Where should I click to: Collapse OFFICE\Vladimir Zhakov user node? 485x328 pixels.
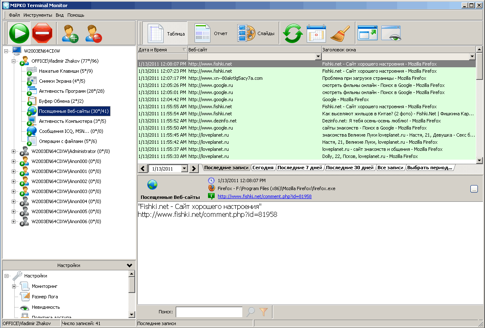(x=14, y=61)
